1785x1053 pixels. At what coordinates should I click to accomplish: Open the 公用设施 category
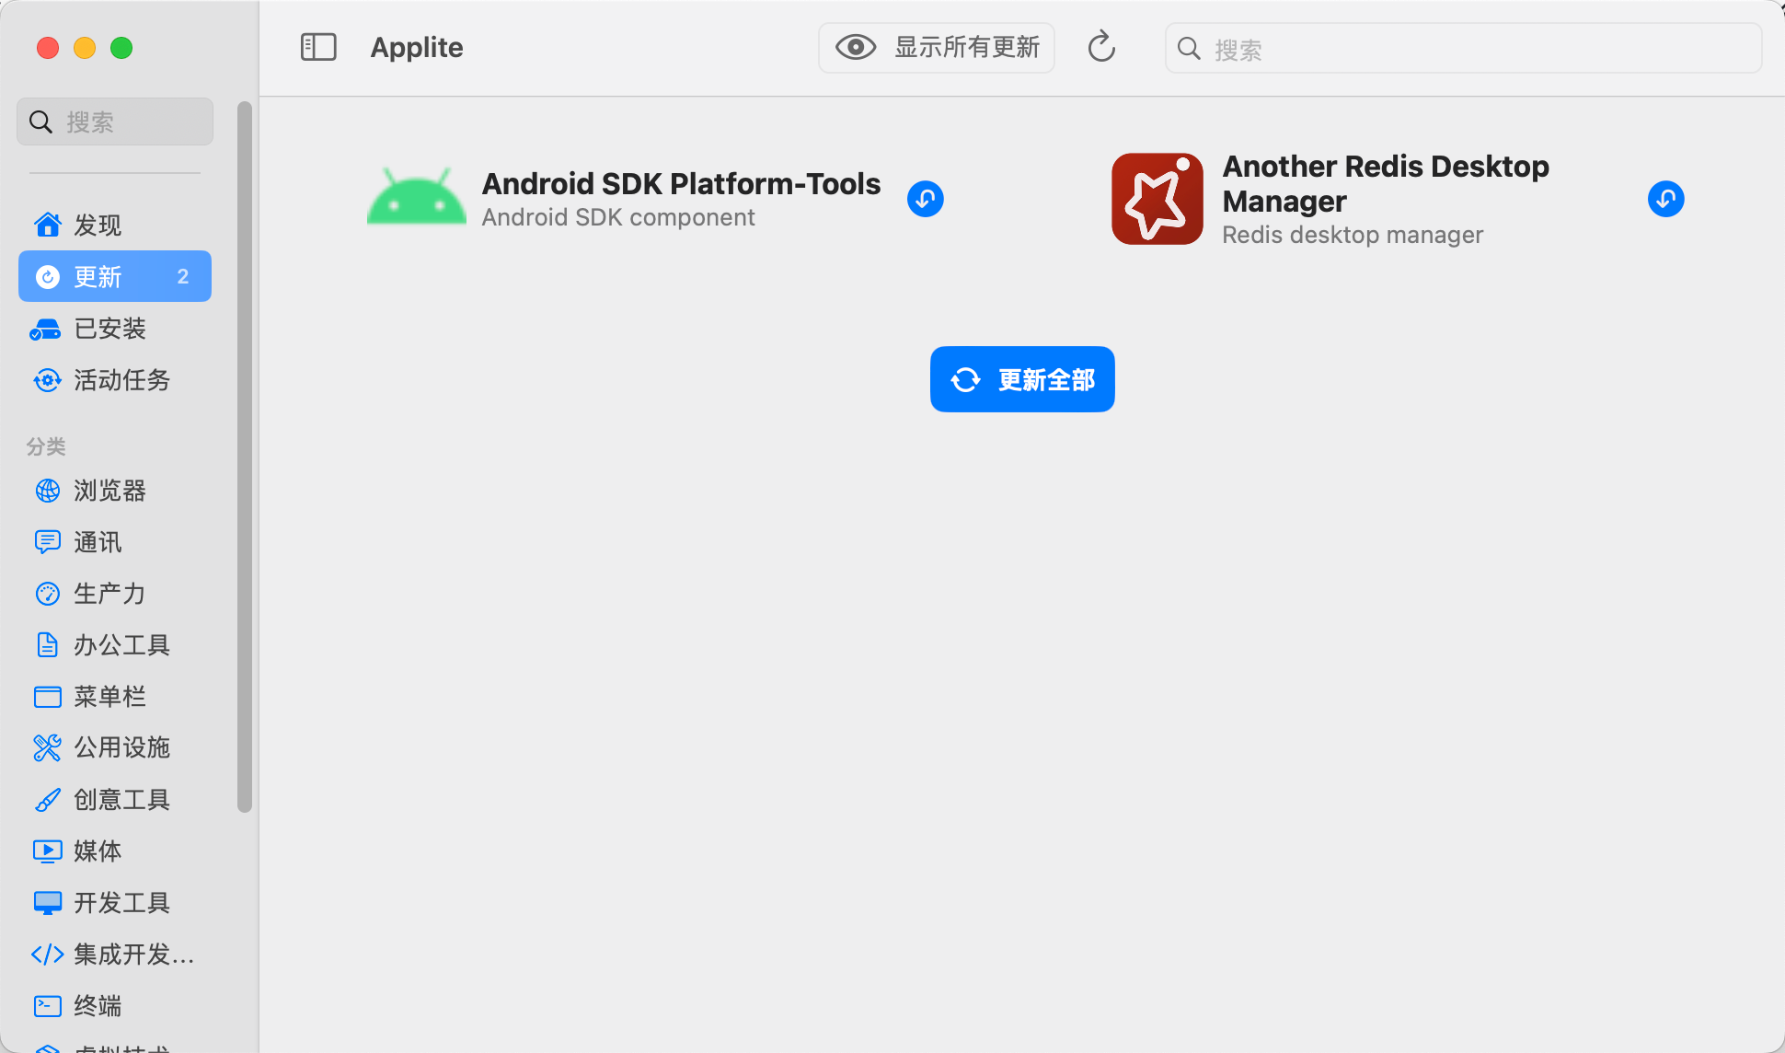coord(115,747)
